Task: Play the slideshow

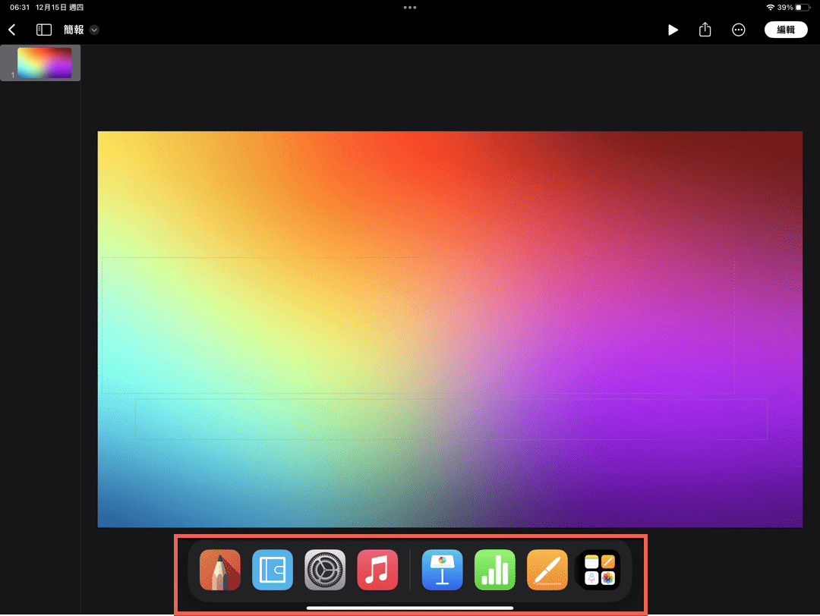Action: [x=673, y=30]
